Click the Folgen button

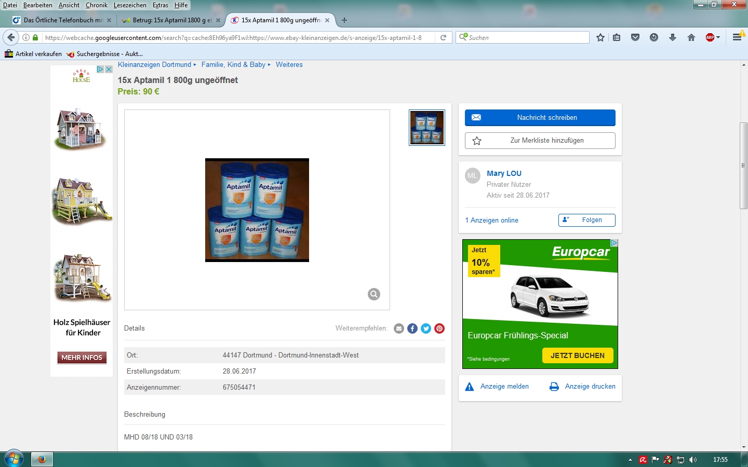(587, 220)
